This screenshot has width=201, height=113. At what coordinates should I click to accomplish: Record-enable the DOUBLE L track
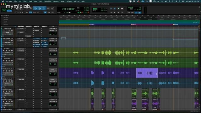tap(4, 51)
